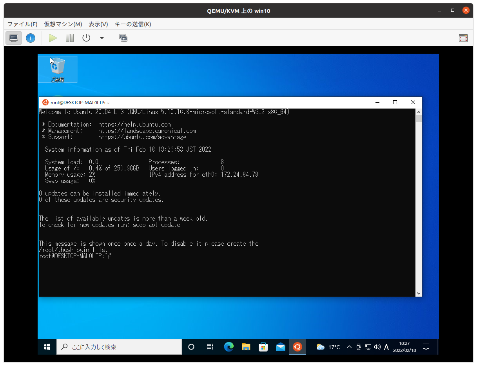Screen dimensions: 477x366
Task: Open the volume speaker tray icon
Action: [377, 347]
